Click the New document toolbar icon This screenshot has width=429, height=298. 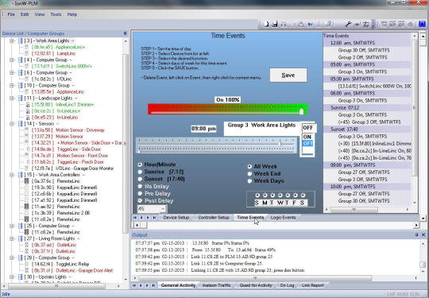266,25
